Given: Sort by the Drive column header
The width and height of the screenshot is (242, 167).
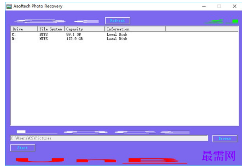Looking at the screenshot, I should (24, 29).
